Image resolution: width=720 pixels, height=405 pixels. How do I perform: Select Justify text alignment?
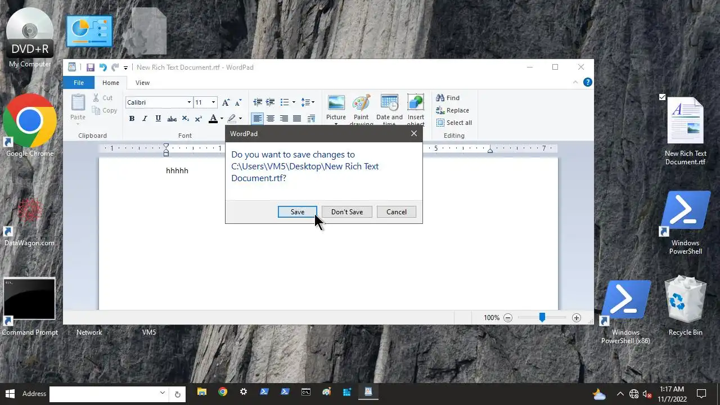coord(297,119)
